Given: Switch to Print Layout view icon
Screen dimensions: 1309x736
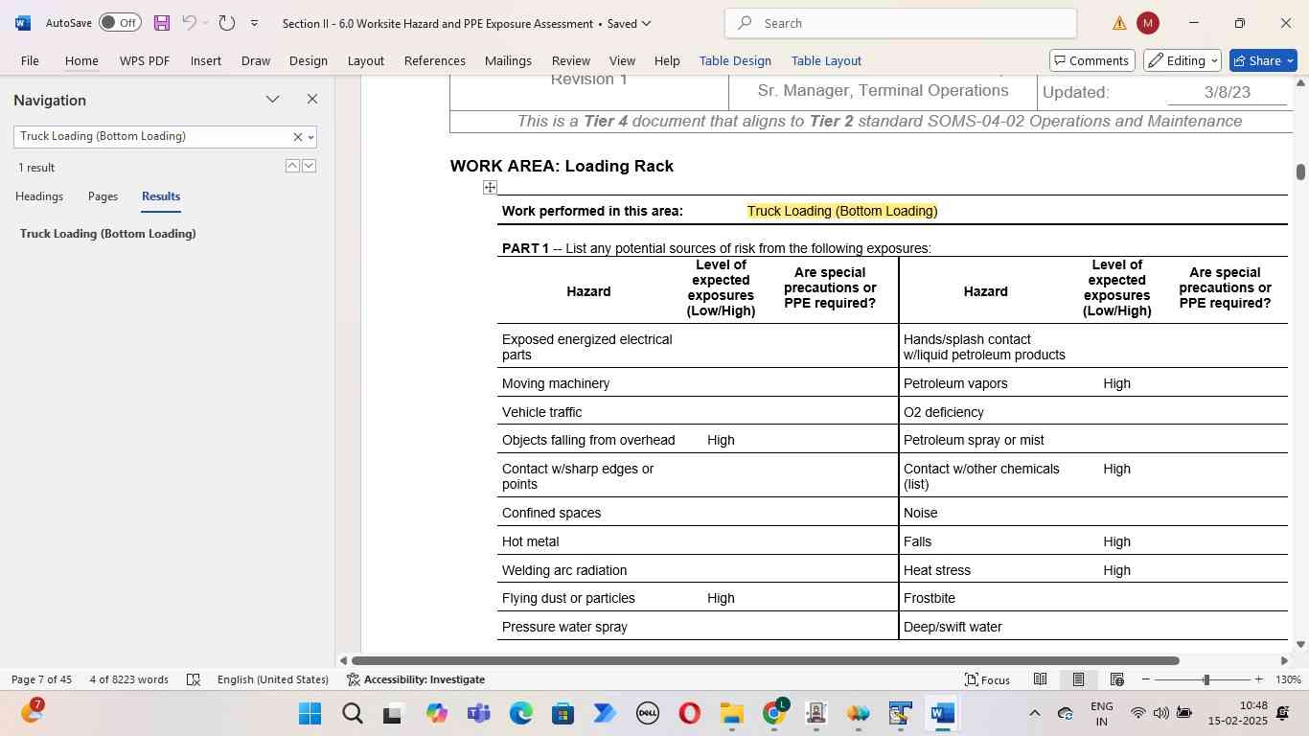Looking at the screenshot, I should pyautogui.click(x=1078, y=679).
